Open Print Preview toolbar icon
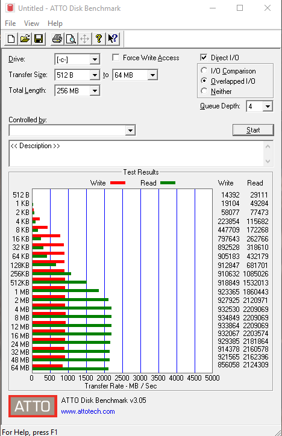The height and width of the screenshot is (436, 282). click(x=71, y=39)
